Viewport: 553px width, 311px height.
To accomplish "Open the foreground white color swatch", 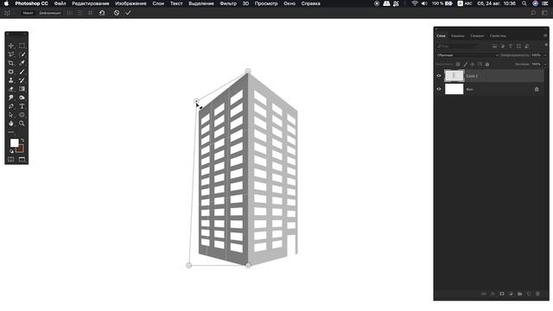I will [x=14, y=143].
